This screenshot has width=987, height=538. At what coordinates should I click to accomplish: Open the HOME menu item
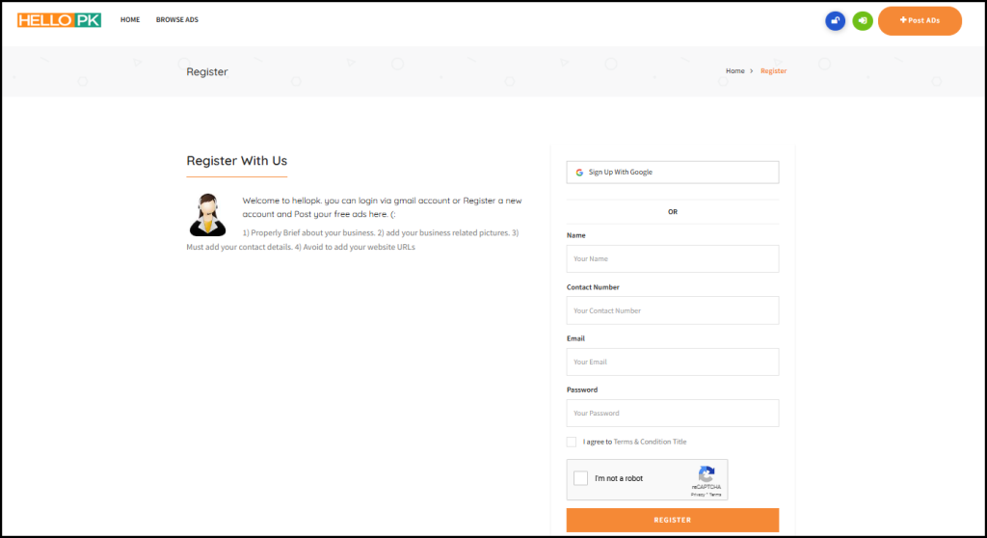(130, 20)
